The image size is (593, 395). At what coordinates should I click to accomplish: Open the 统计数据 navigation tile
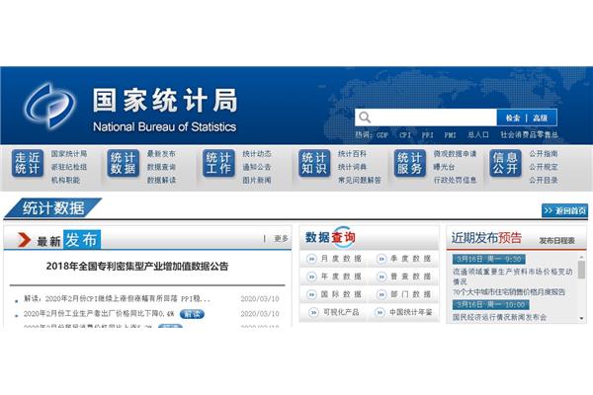(124, 163)
